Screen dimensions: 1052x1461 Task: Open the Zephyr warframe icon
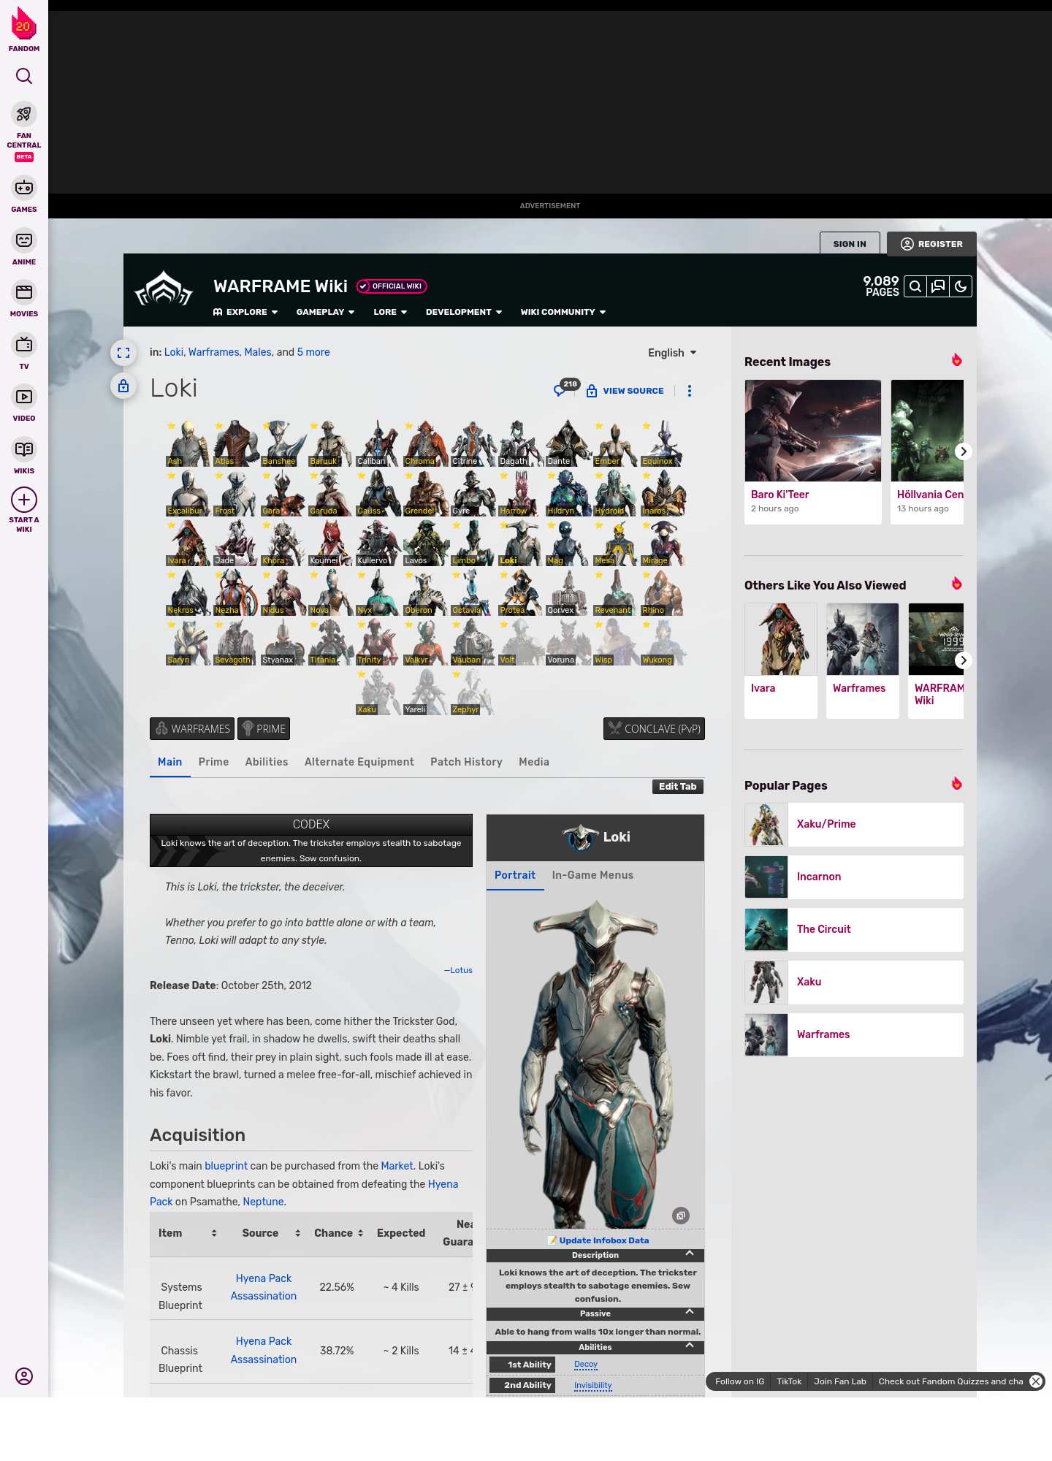pyautogui.click(x=473, y=692)
